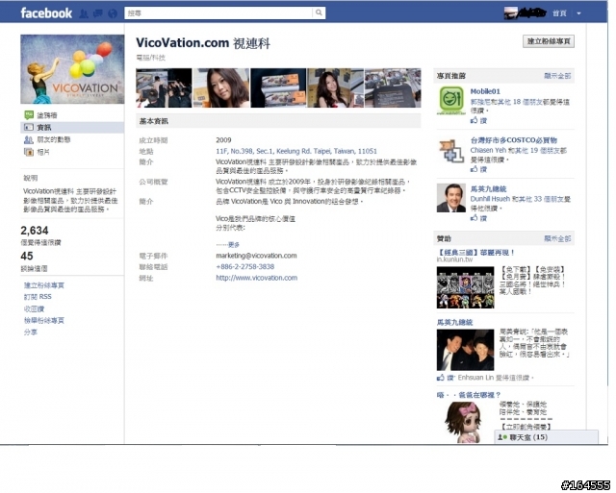Open the 【經典三國】華麗再現 ad title
The image size is (616, 493).
click(475, 252)
